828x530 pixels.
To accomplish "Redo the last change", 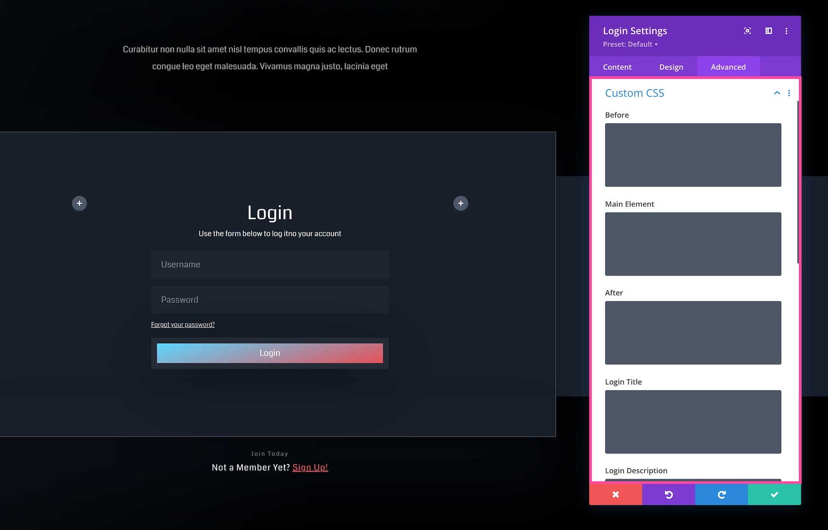I will 721,494.
